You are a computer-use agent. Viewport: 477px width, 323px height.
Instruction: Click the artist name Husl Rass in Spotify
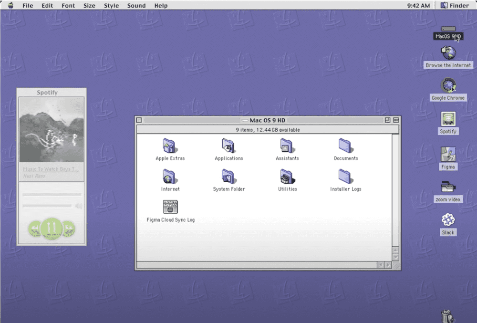[x=34, y=176]
